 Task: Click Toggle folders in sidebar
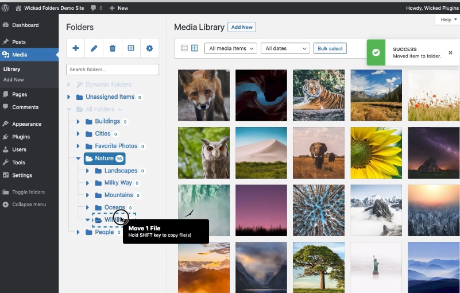(x=28, y=192)
